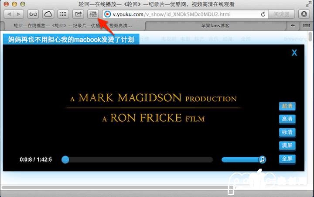Image resolution: width=314 pixels, height=197 pixels.
Task: Click the Youku address bar URL field
Action: 183,14
